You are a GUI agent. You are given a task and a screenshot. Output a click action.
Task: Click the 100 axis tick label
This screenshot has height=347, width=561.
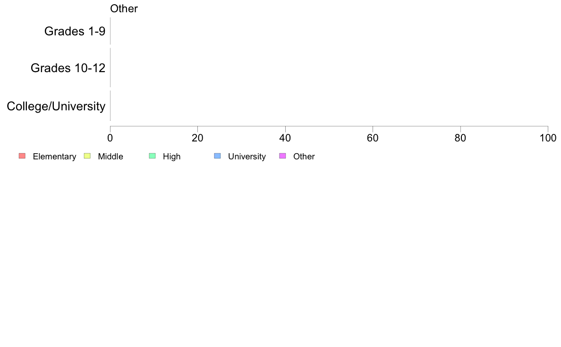[x=548, y=138]
